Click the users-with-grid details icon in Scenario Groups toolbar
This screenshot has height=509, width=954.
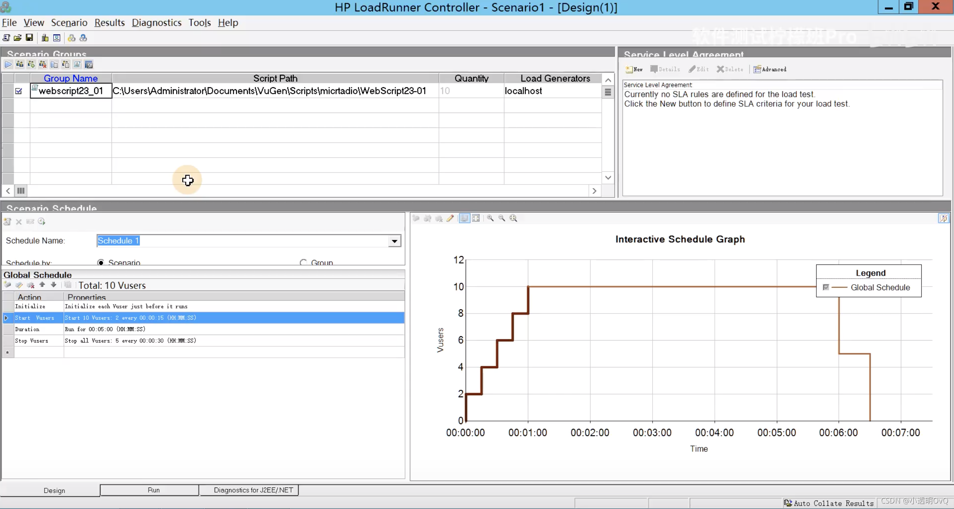(66, 64)
